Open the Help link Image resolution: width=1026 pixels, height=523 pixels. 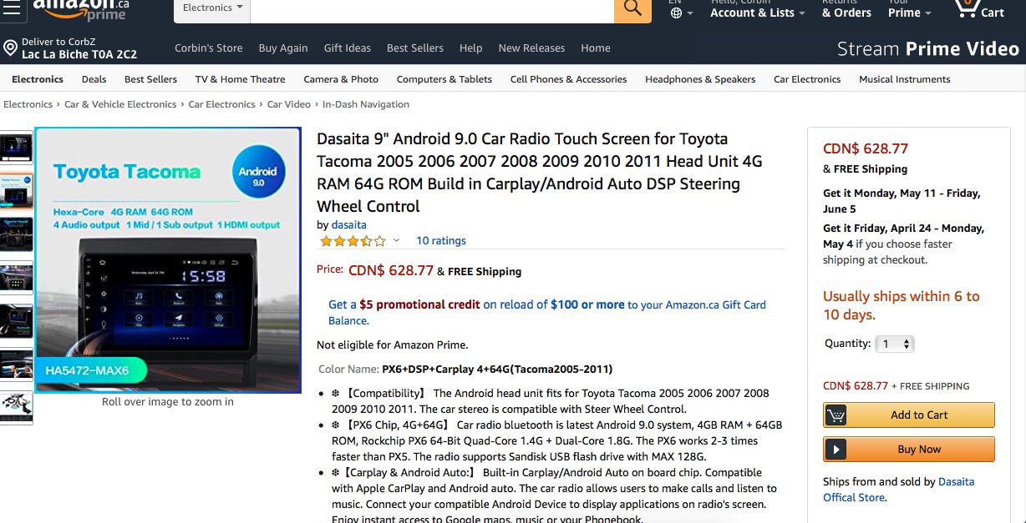(470, 48)
